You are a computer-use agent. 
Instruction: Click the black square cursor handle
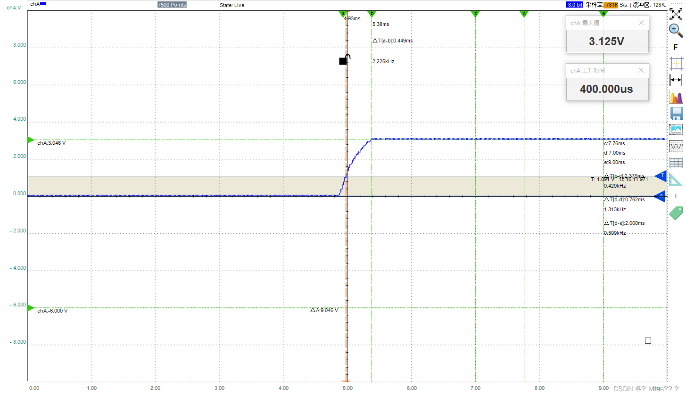[343, 61]
